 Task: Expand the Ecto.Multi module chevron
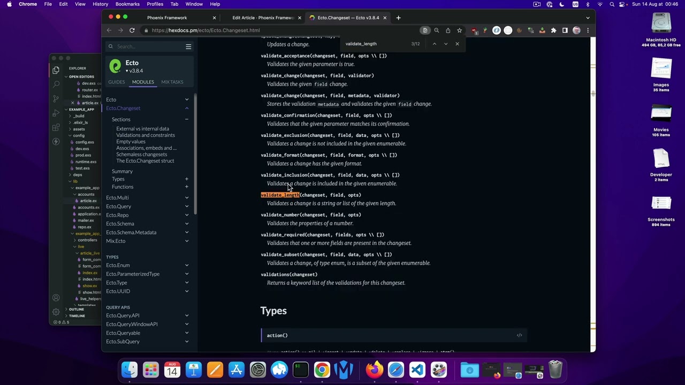point(187,198)
